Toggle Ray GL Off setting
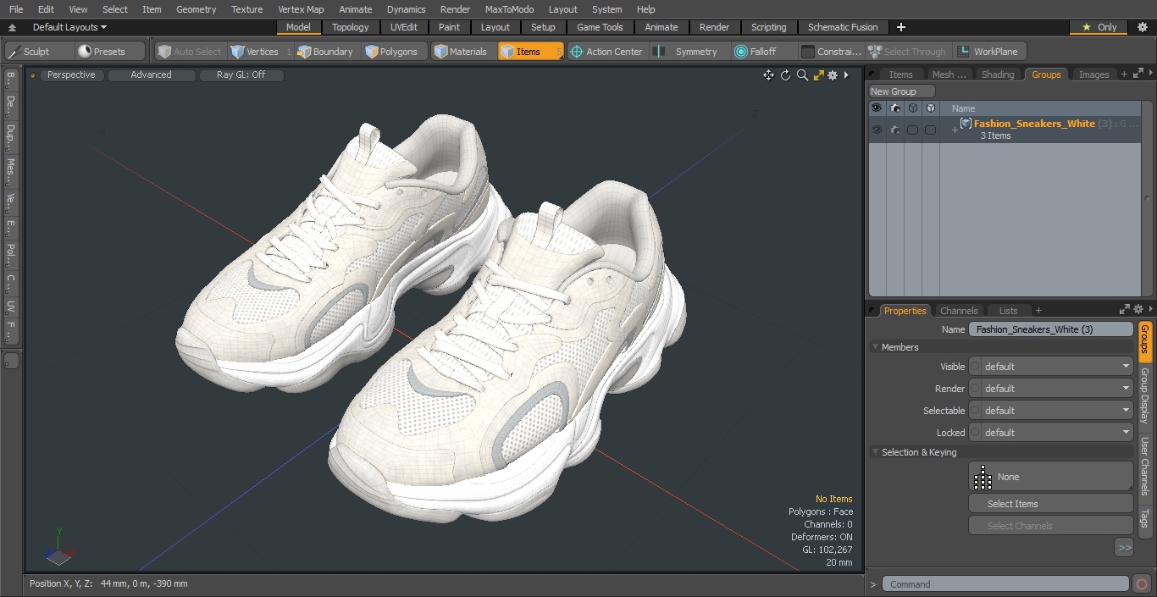Image resolution: width=1157 pixels, height=597 pixels. [x=241, y=75]
